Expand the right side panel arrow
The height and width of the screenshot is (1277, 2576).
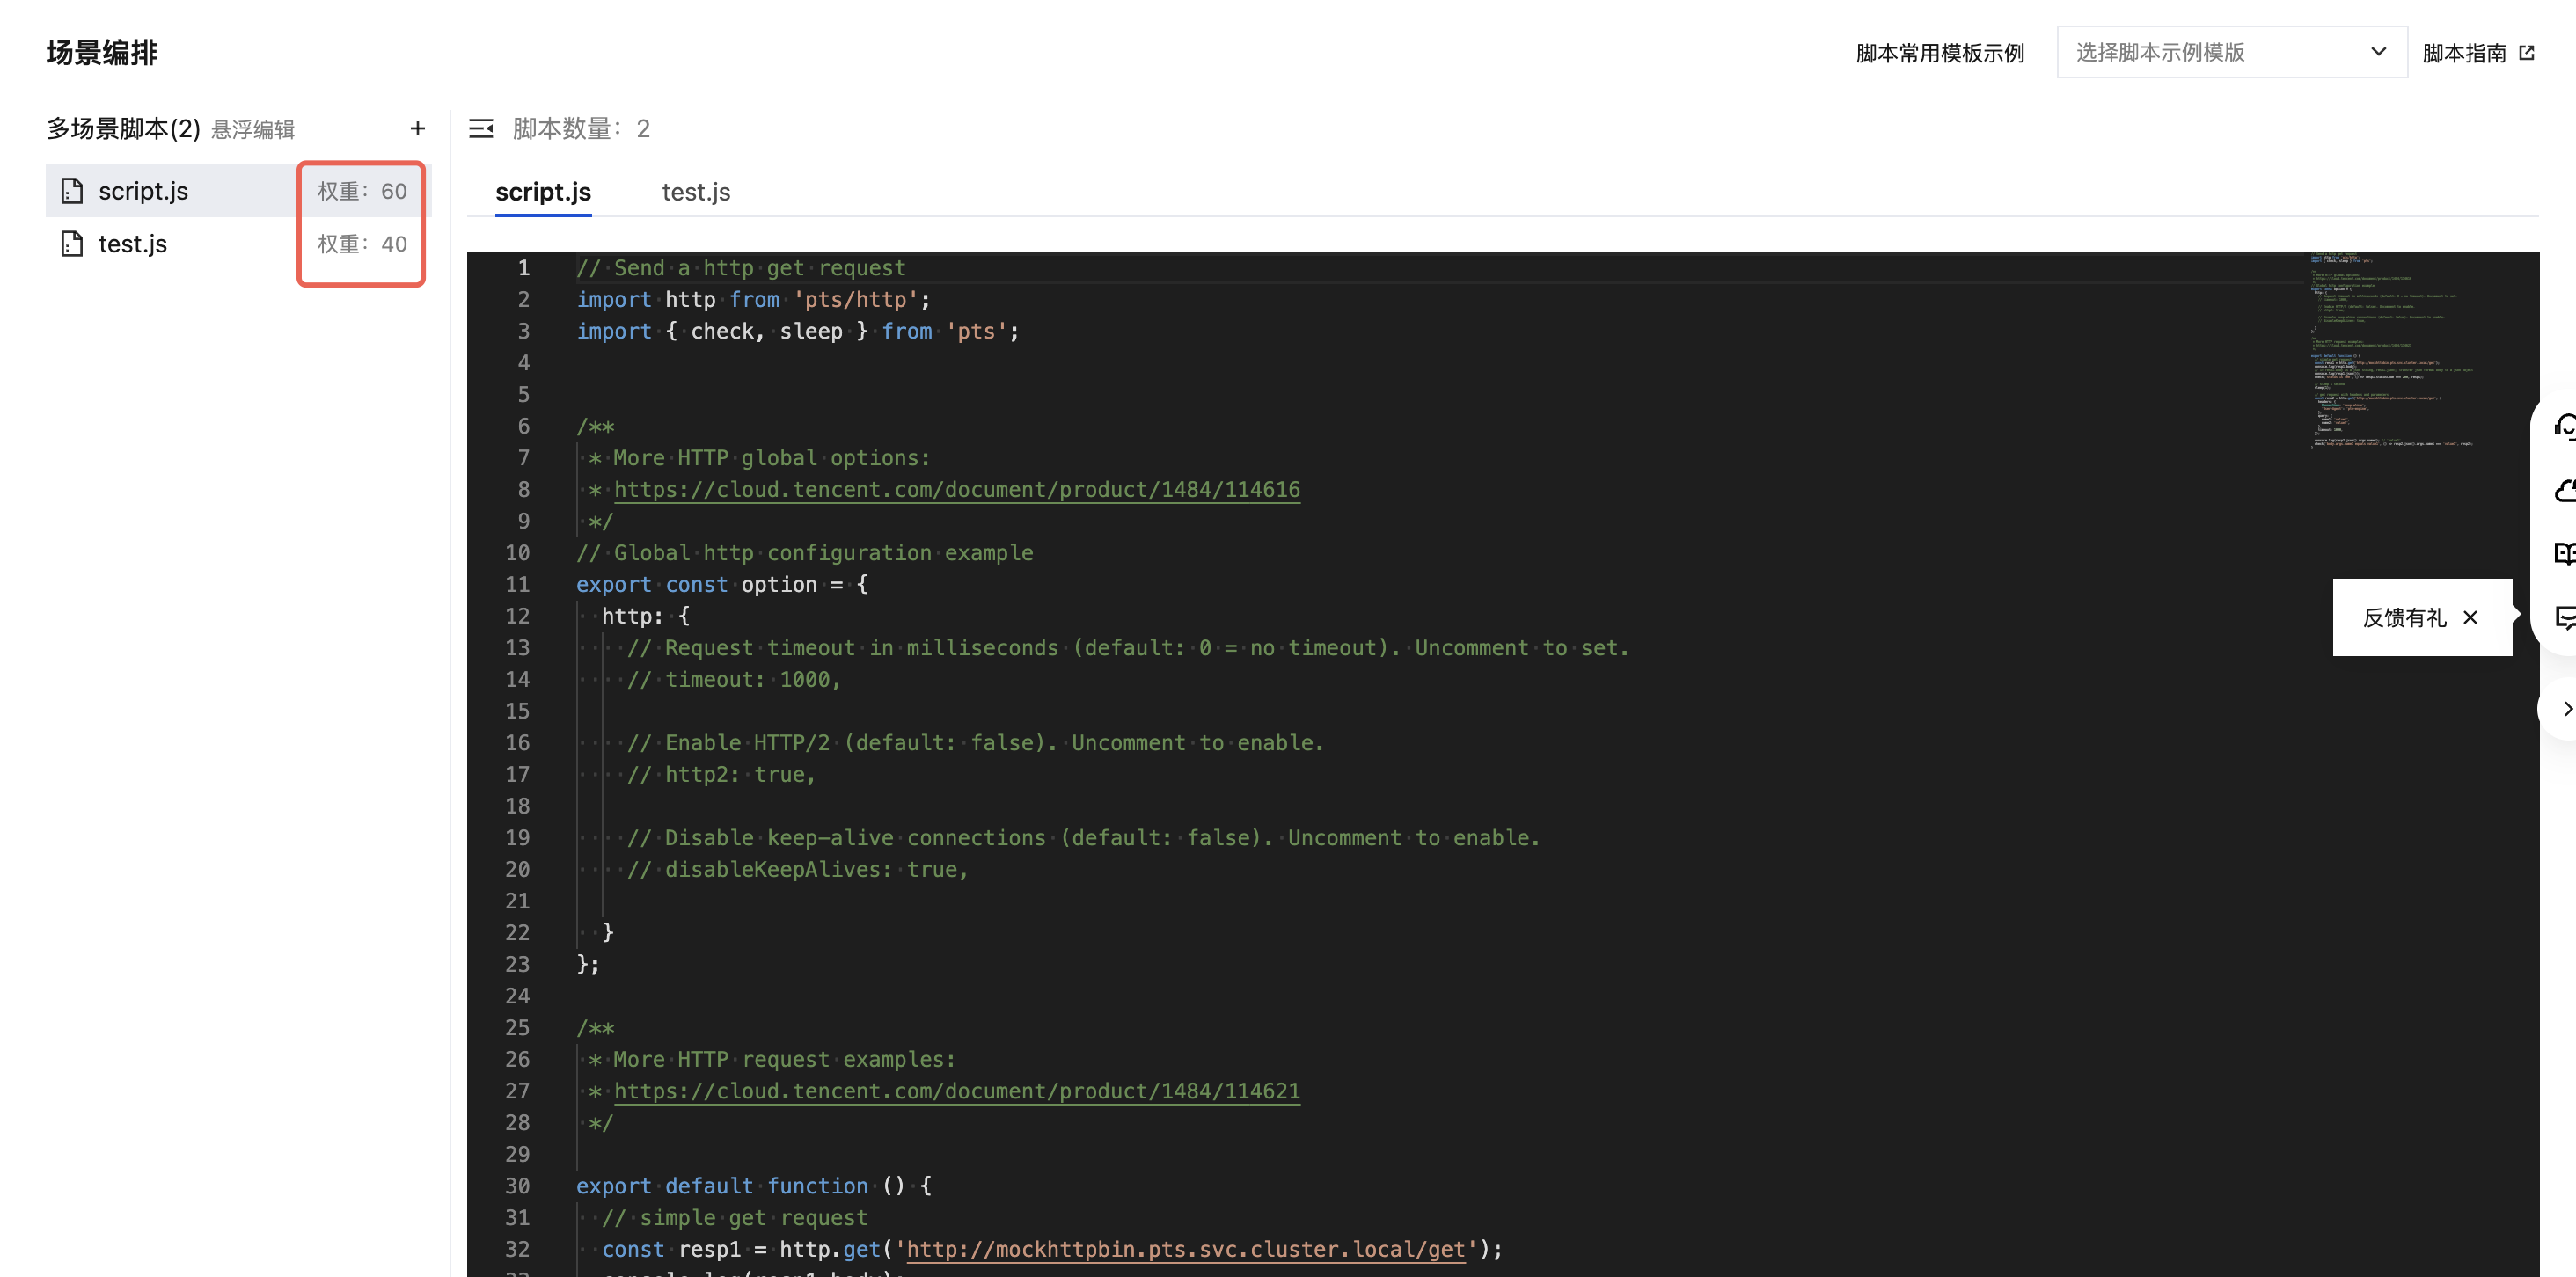tap(2565, 708)
